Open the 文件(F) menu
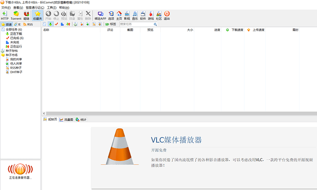Viewport: 317px width, 190px height. coord(6,7)
